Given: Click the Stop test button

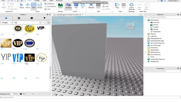Looking at the screenshot, I should tap(124, 6).
